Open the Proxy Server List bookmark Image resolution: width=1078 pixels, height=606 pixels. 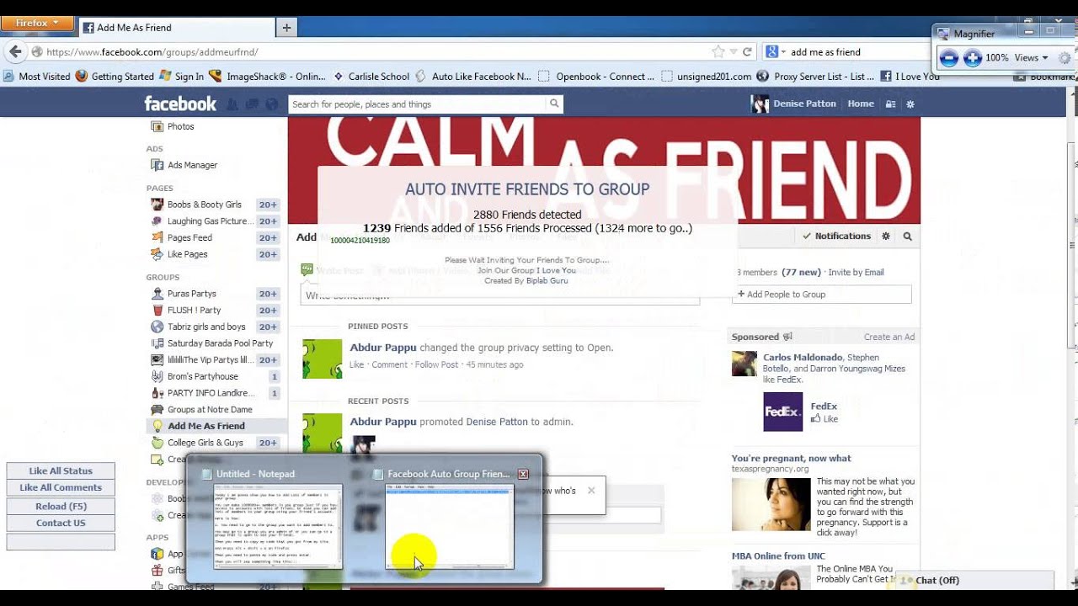[x=815, y=76]
